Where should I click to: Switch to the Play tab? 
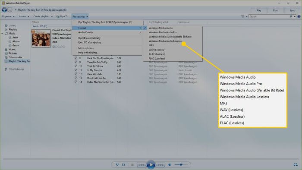(259, 10)
